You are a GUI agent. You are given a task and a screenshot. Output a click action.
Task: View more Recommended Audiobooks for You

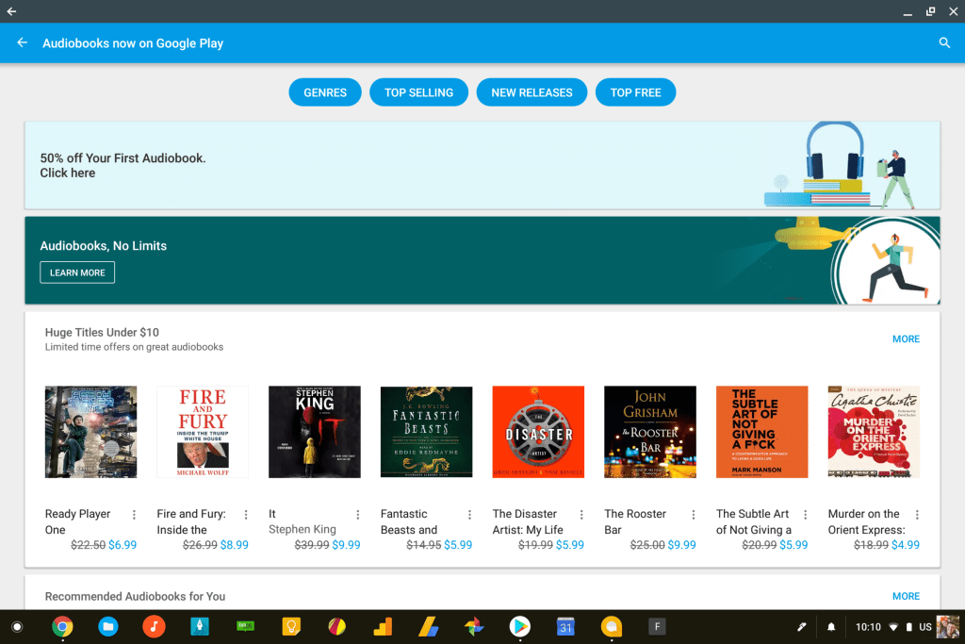tap(906, 596)
